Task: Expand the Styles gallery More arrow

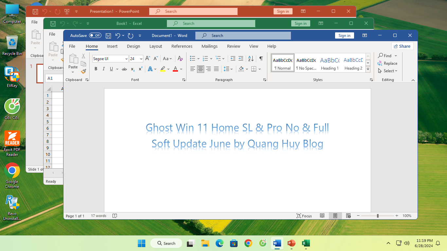Action: pos(368,69)
